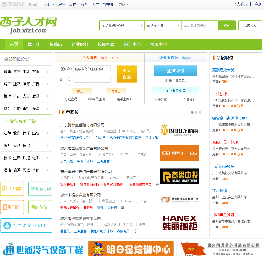This screenshot has width=264, height=256.
Task: Open the 薪酬绩效专员 urgent job link
Action: [x=223, y=70]
